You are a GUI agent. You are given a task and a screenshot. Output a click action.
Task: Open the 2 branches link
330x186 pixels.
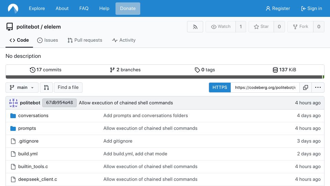click(x=125, y=70)
